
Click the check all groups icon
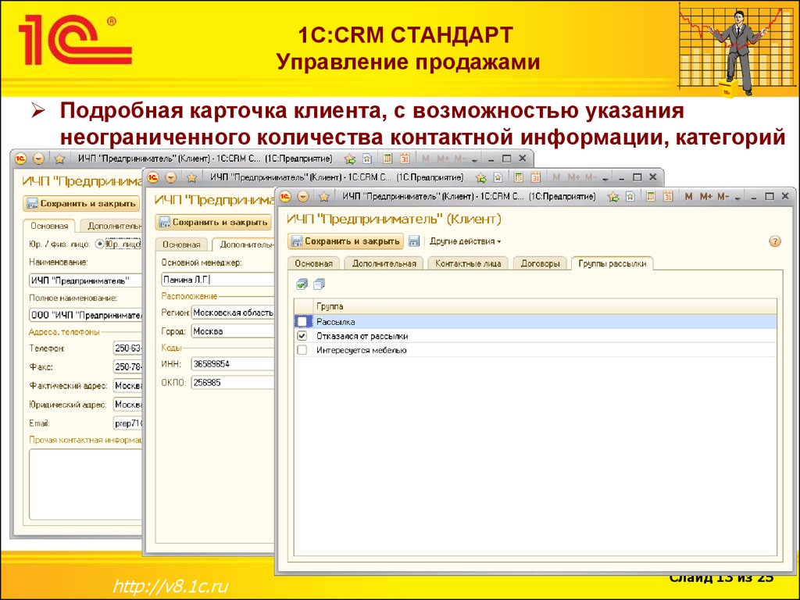[302, 284]
